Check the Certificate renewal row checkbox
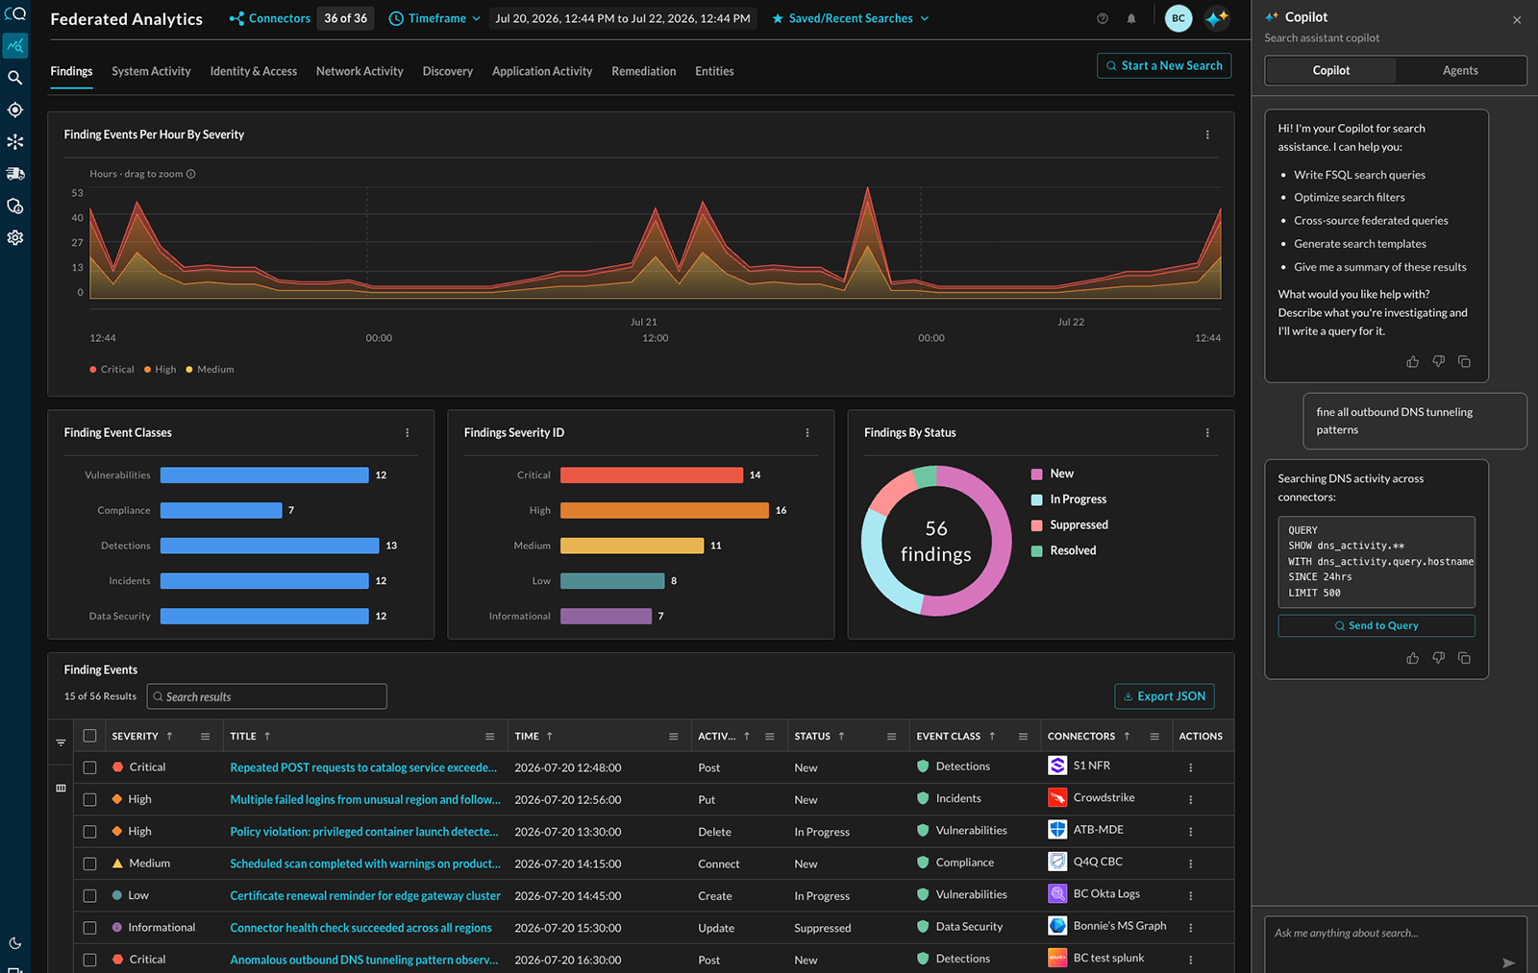 [x=89, y=895]
